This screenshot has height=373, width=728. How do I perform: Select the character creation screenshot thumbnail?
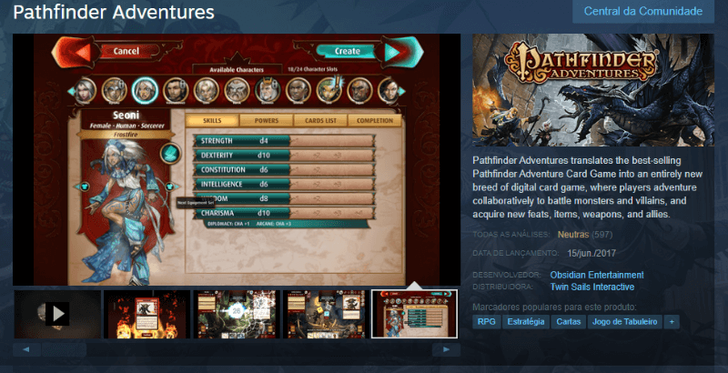coord(415,314)
